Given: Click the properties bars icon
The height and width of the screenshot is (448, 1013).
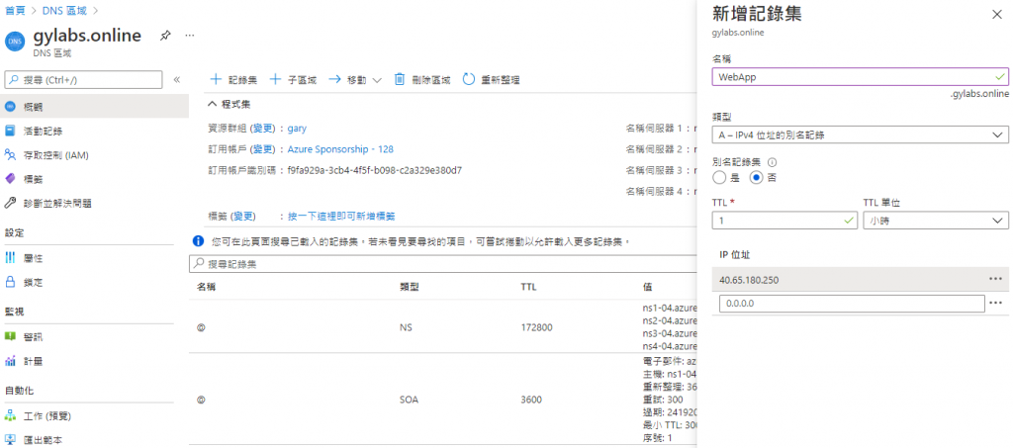Looking at the screenshot, I should (x=10, y=258).
